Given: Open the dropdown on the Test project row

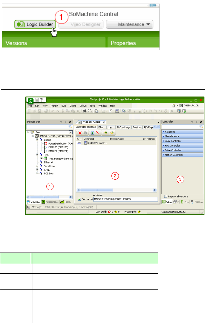Looking at the screenshot, I should [x=71, y=132].
